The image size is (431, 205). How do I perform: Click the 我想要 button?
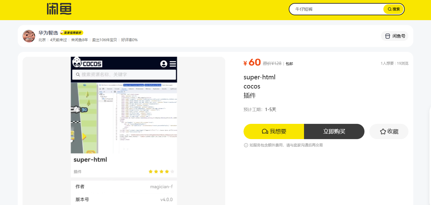pos(274,131)
